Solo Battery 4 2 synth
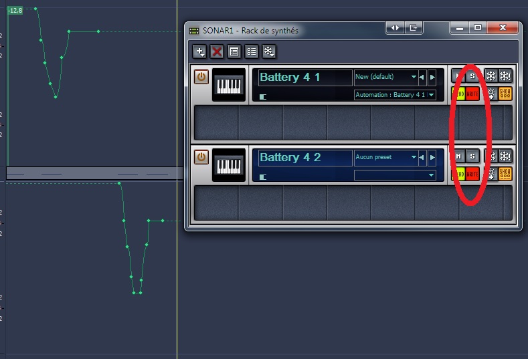528x359 pixels. [472, 156]
